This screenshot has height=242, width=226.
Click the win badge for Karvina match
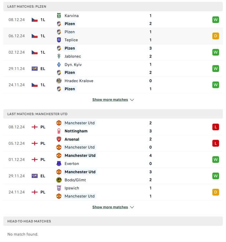coord(215,20)
